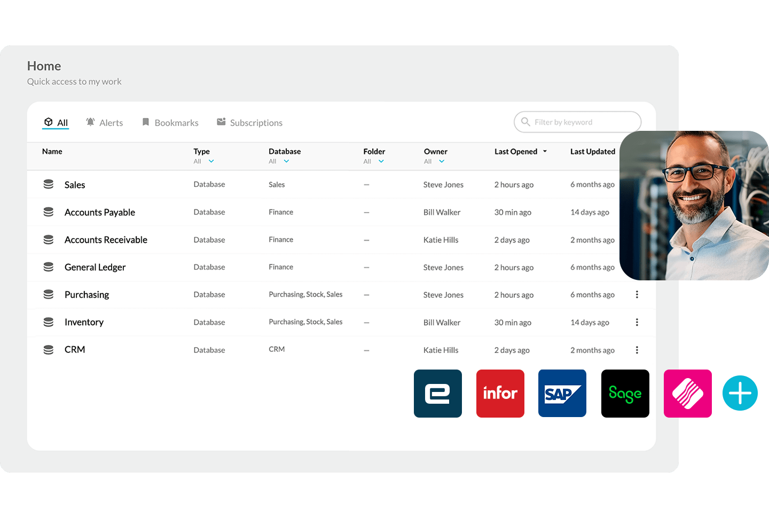
Task: Open the more options menu for Purchasing
Action: [637, 295]
